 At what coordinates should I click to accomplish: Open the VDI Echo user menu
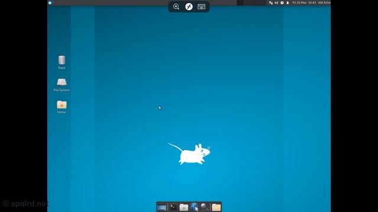pyautogui.click(x=324, y=2)
